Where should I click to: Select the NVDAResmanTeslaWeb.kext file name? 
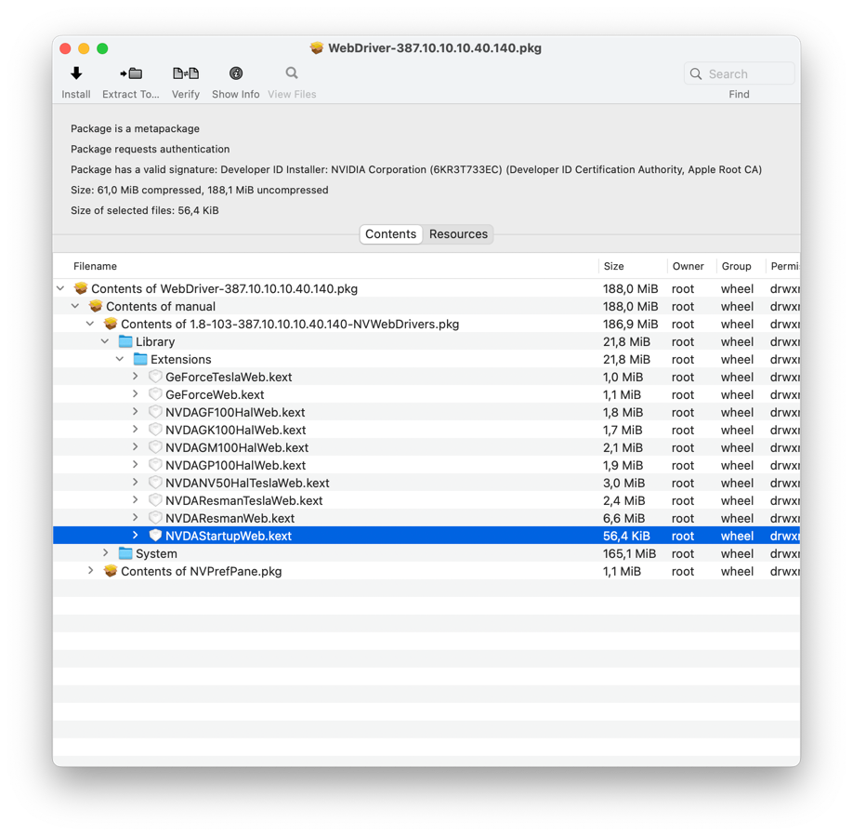click(243, 500)
